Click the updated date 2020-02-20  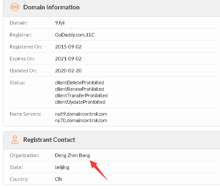pyautogui.click(x=68, y=71)
